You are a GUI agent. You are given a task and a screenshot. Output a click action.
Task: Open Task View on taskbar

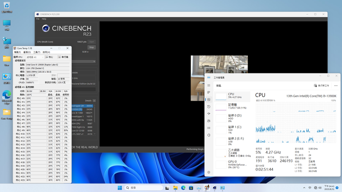pyautogui.click(x=167, y=188)
